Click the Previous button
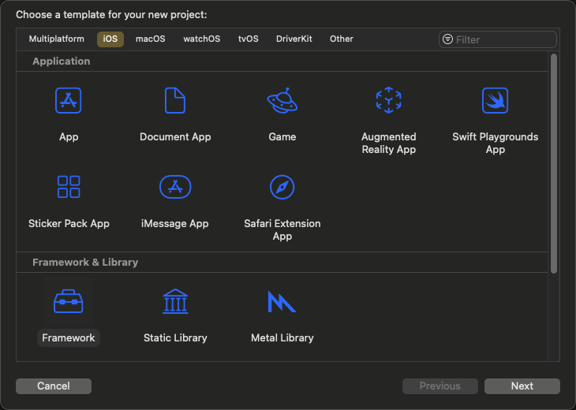The width and height of the screenshot is (576, 410). [x=440, y=386]
